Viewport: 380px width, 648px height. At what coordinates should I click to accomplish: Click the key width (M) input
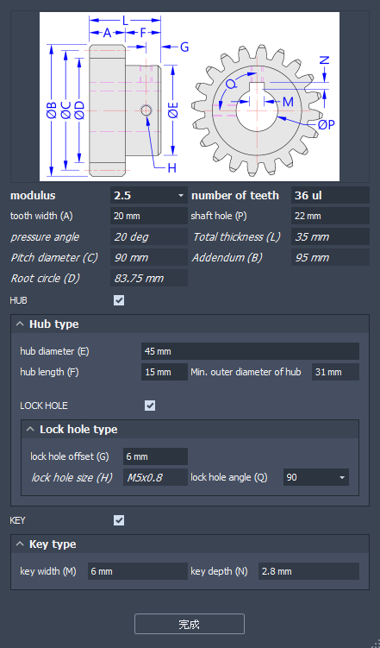[x=138, y=571]
